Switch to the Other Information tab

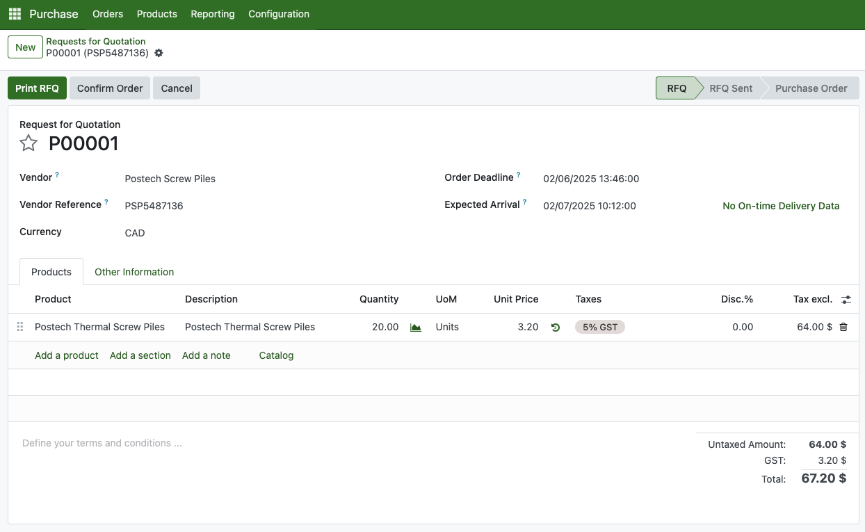coord(134,272)
